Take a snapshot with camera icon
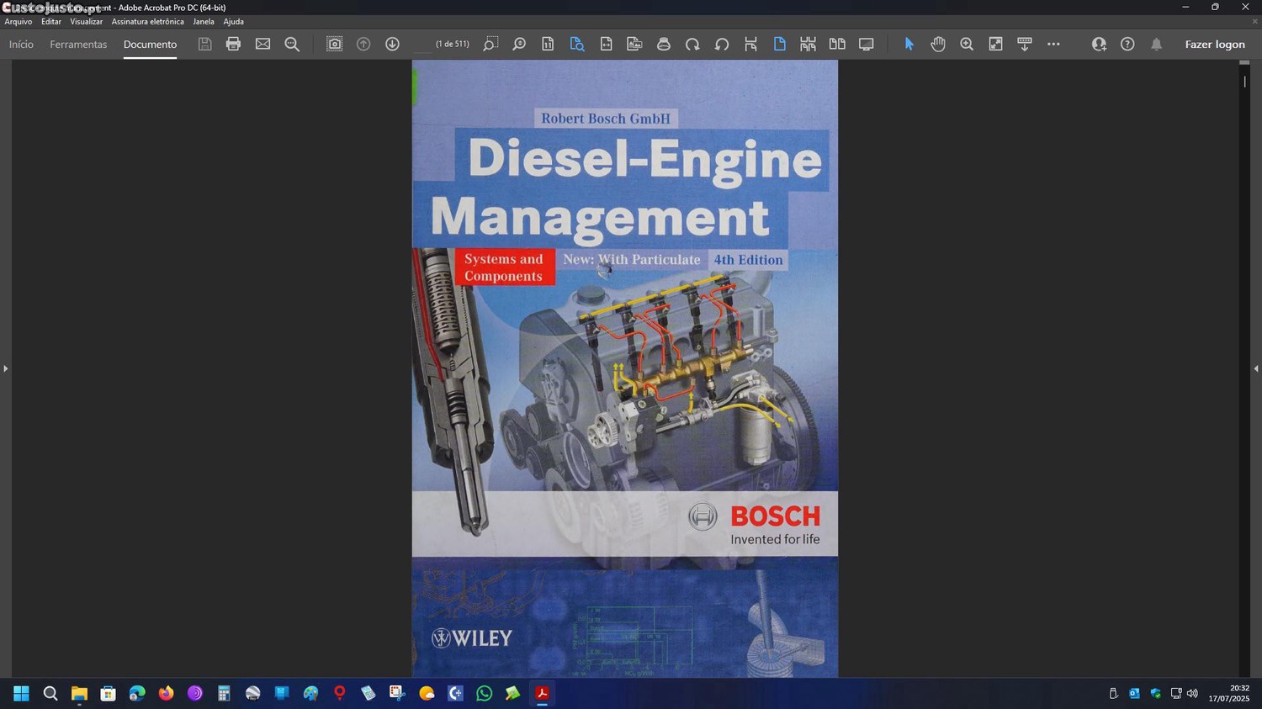 click(x=334, y=44)
